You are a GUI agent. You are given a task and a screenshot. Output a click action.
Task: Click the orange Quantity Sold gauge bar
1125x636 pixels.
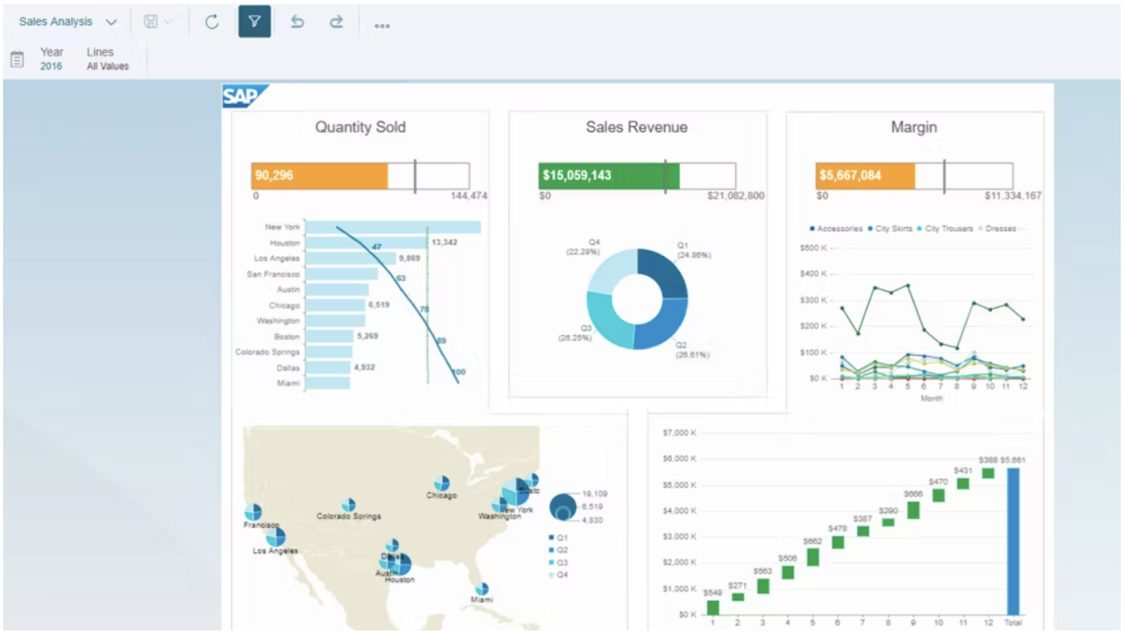(x=320, y=176)
